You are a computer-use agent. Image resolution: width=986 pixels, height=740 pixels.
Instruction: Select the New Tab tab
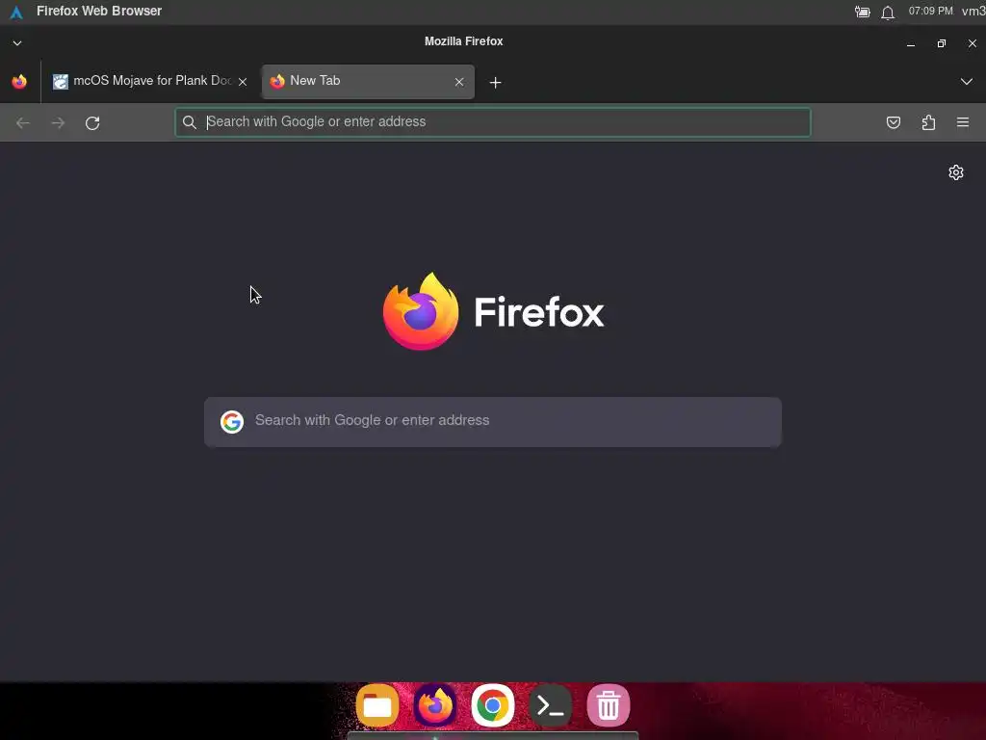(x=368, y=81)
